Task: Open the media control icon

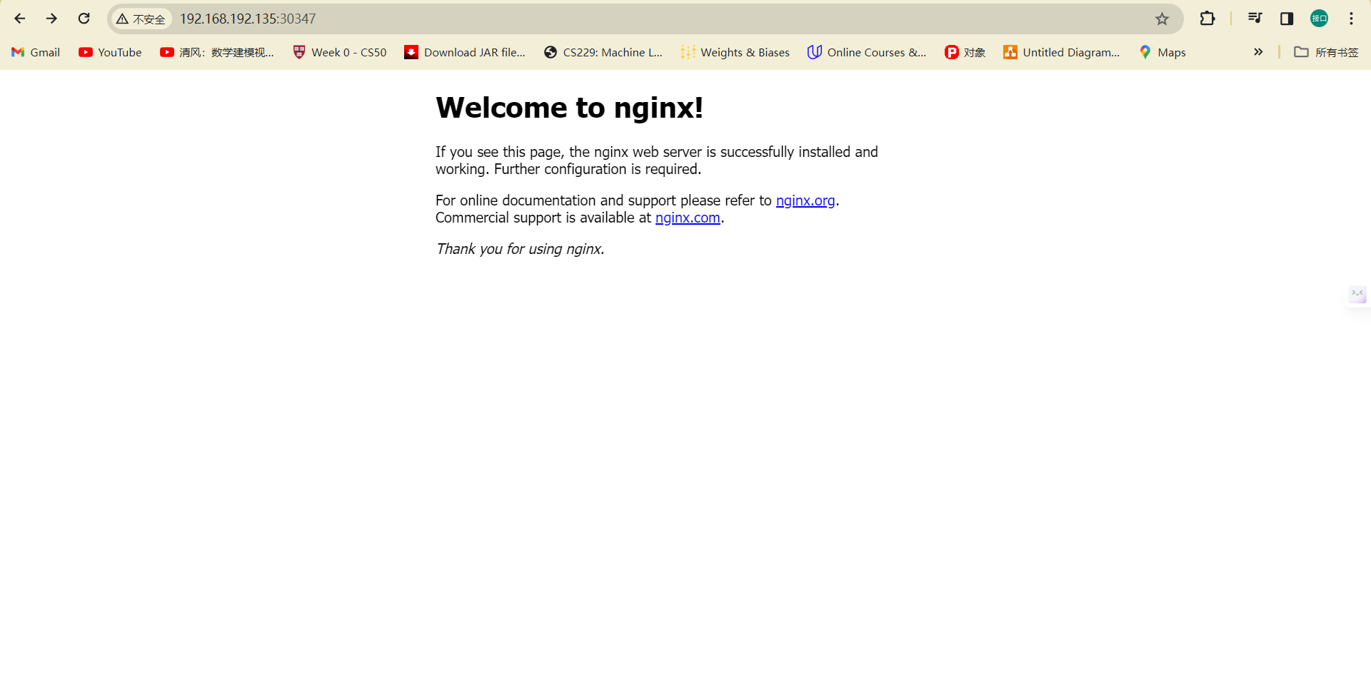Action: (1255, 19)
